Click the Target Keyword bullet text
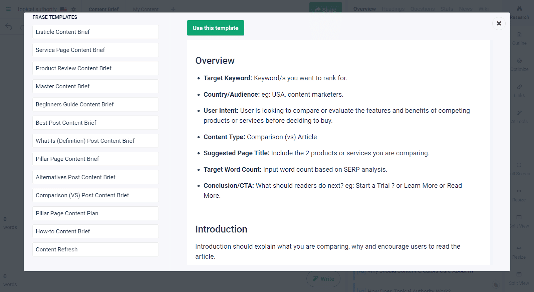 click(x=275, y=78)
